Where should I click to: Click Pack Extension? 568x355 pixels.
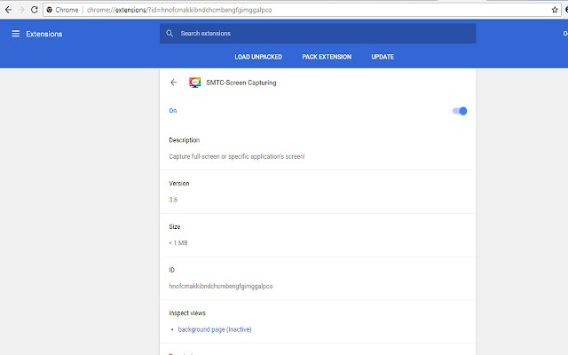327,57
